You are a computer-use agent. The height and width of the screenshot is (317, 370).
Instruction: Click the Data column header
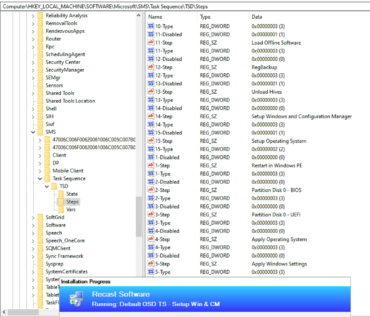[257, 17]
